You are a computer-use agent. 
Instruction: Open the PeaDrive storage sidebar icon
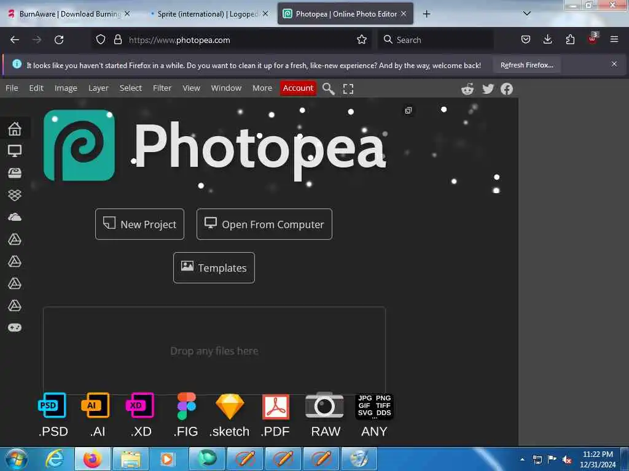[15, 172]
